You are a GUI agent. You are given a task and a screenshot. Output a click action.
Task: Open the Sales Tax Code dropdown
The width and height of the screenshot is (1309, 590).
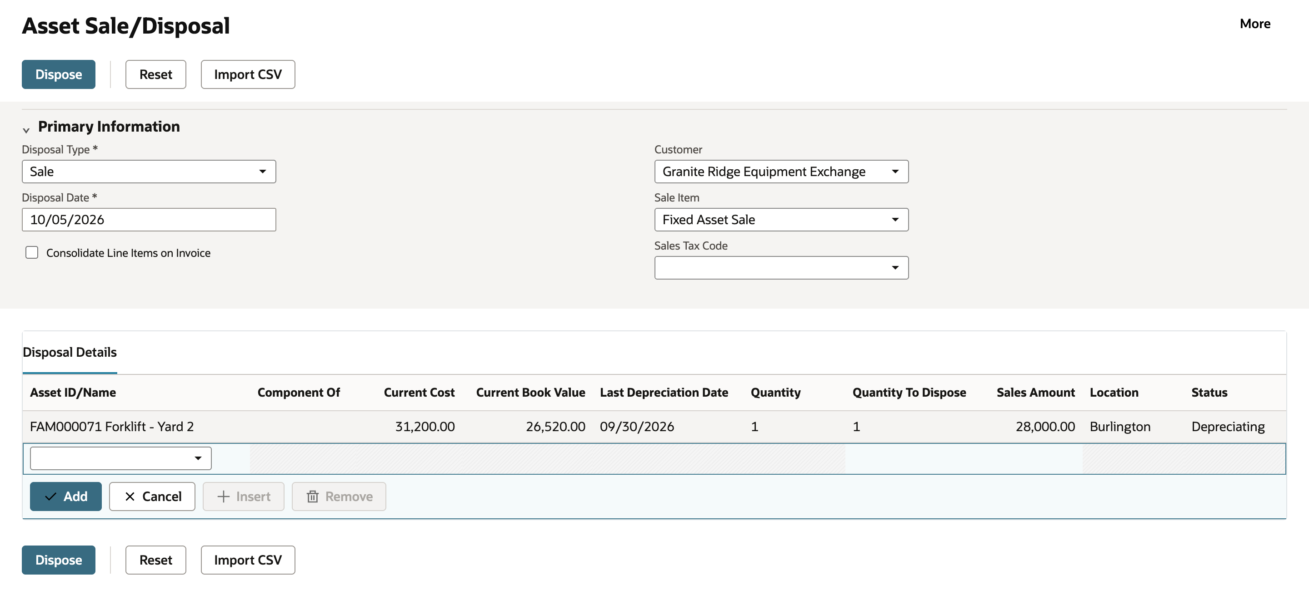pyautogui.click(x=781, y=268)
